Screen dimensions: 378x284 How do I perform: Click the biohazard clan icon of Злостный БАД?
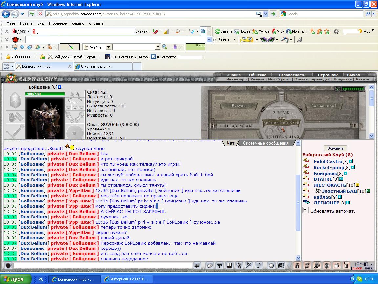(x=317, y=190)
